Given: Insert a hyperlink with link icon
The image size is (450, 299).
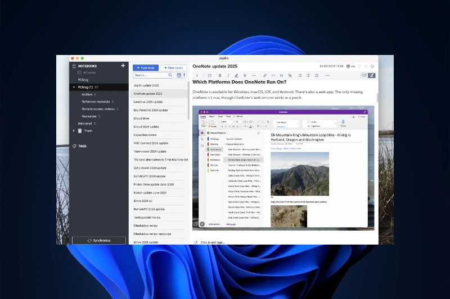Looking at the screenshot, I should tap(265, 76).
